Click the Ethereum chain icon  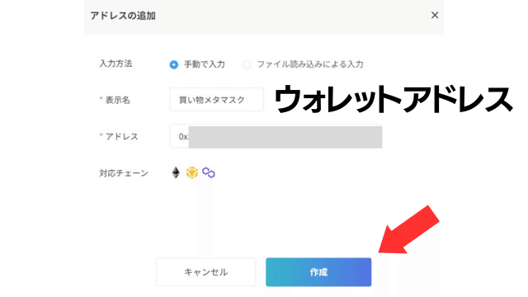coord(176,172)
